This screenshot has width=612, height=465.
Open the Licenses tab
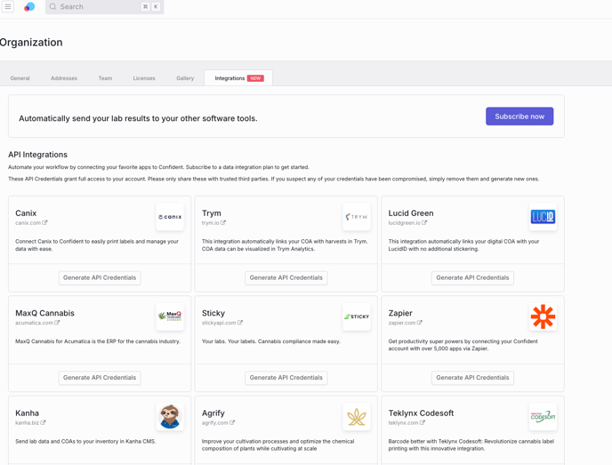[x=144, y=78]
